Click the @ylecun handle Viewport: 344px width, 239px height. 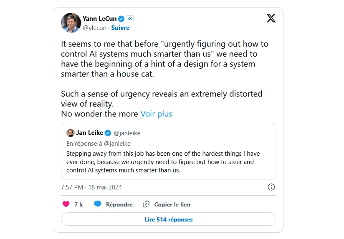pos(95,28)
